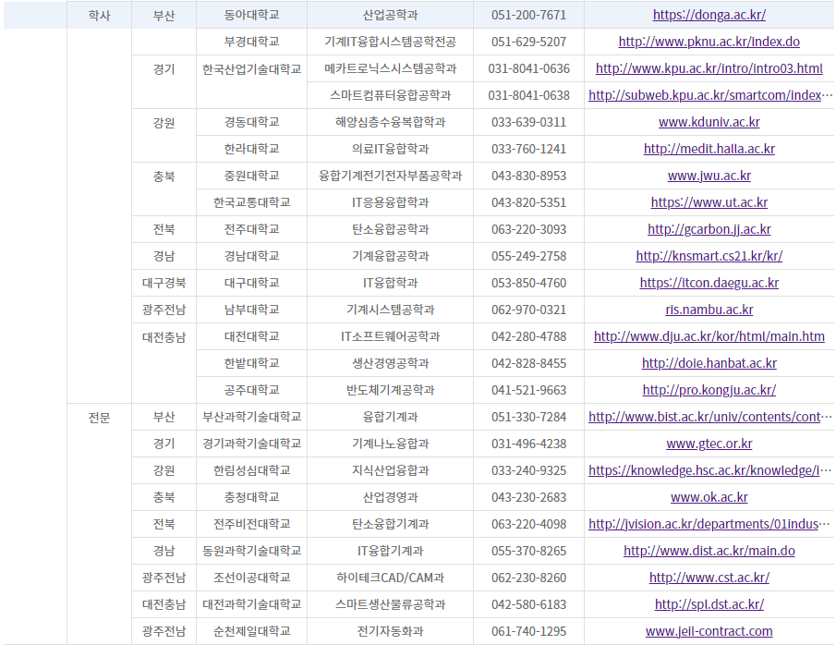The width and height of the screenshot is (836, 645).
Task: Follow the medit.halla.ac.kr link
Action: 709,149
